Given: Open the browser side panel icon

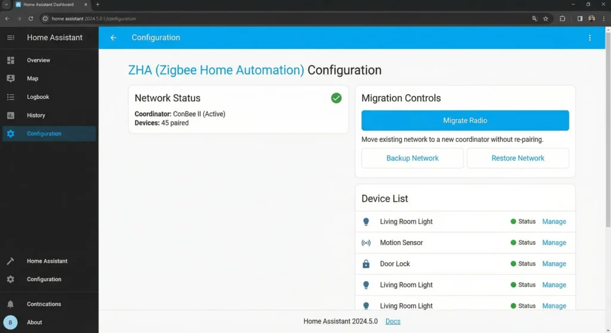Looking at the screenshot, I should [580, 18].
